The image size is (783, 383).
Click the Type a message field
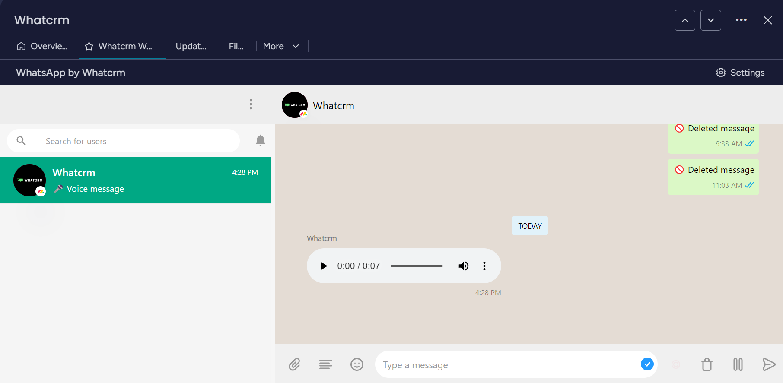pos(506,365)
